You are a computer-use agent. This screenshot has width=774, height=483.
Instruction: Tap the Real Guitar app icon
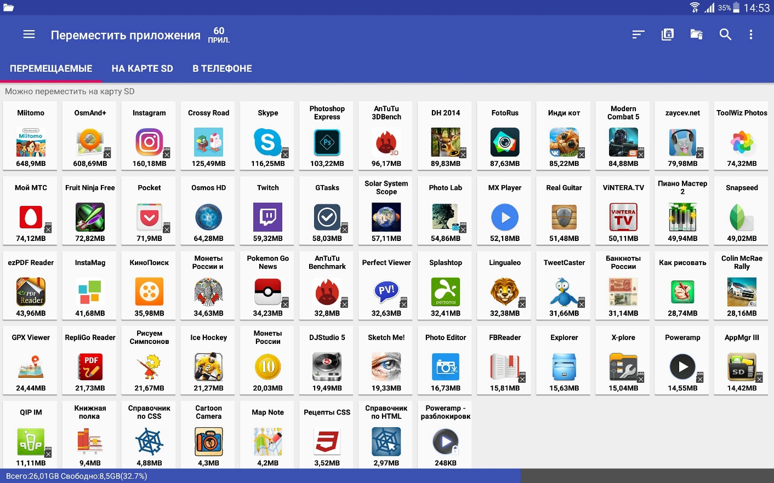(x=564, y=217)
